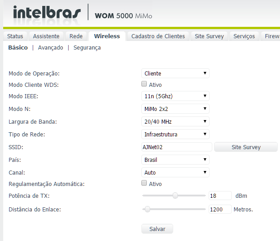Enable Regulamentação Automática checkbox

point(144,183)
